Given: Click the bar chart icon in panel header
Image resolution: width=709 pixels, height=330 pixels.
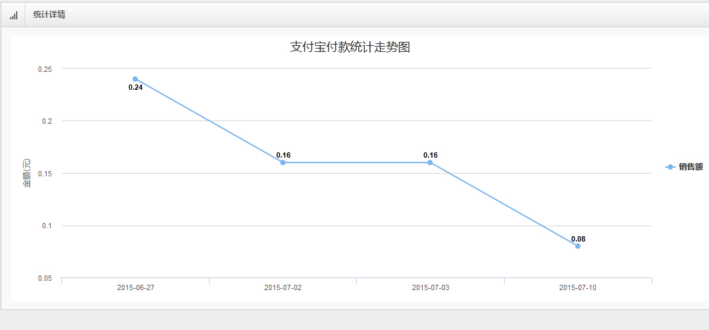Looking at the screenshot, I should coord(13,15).
